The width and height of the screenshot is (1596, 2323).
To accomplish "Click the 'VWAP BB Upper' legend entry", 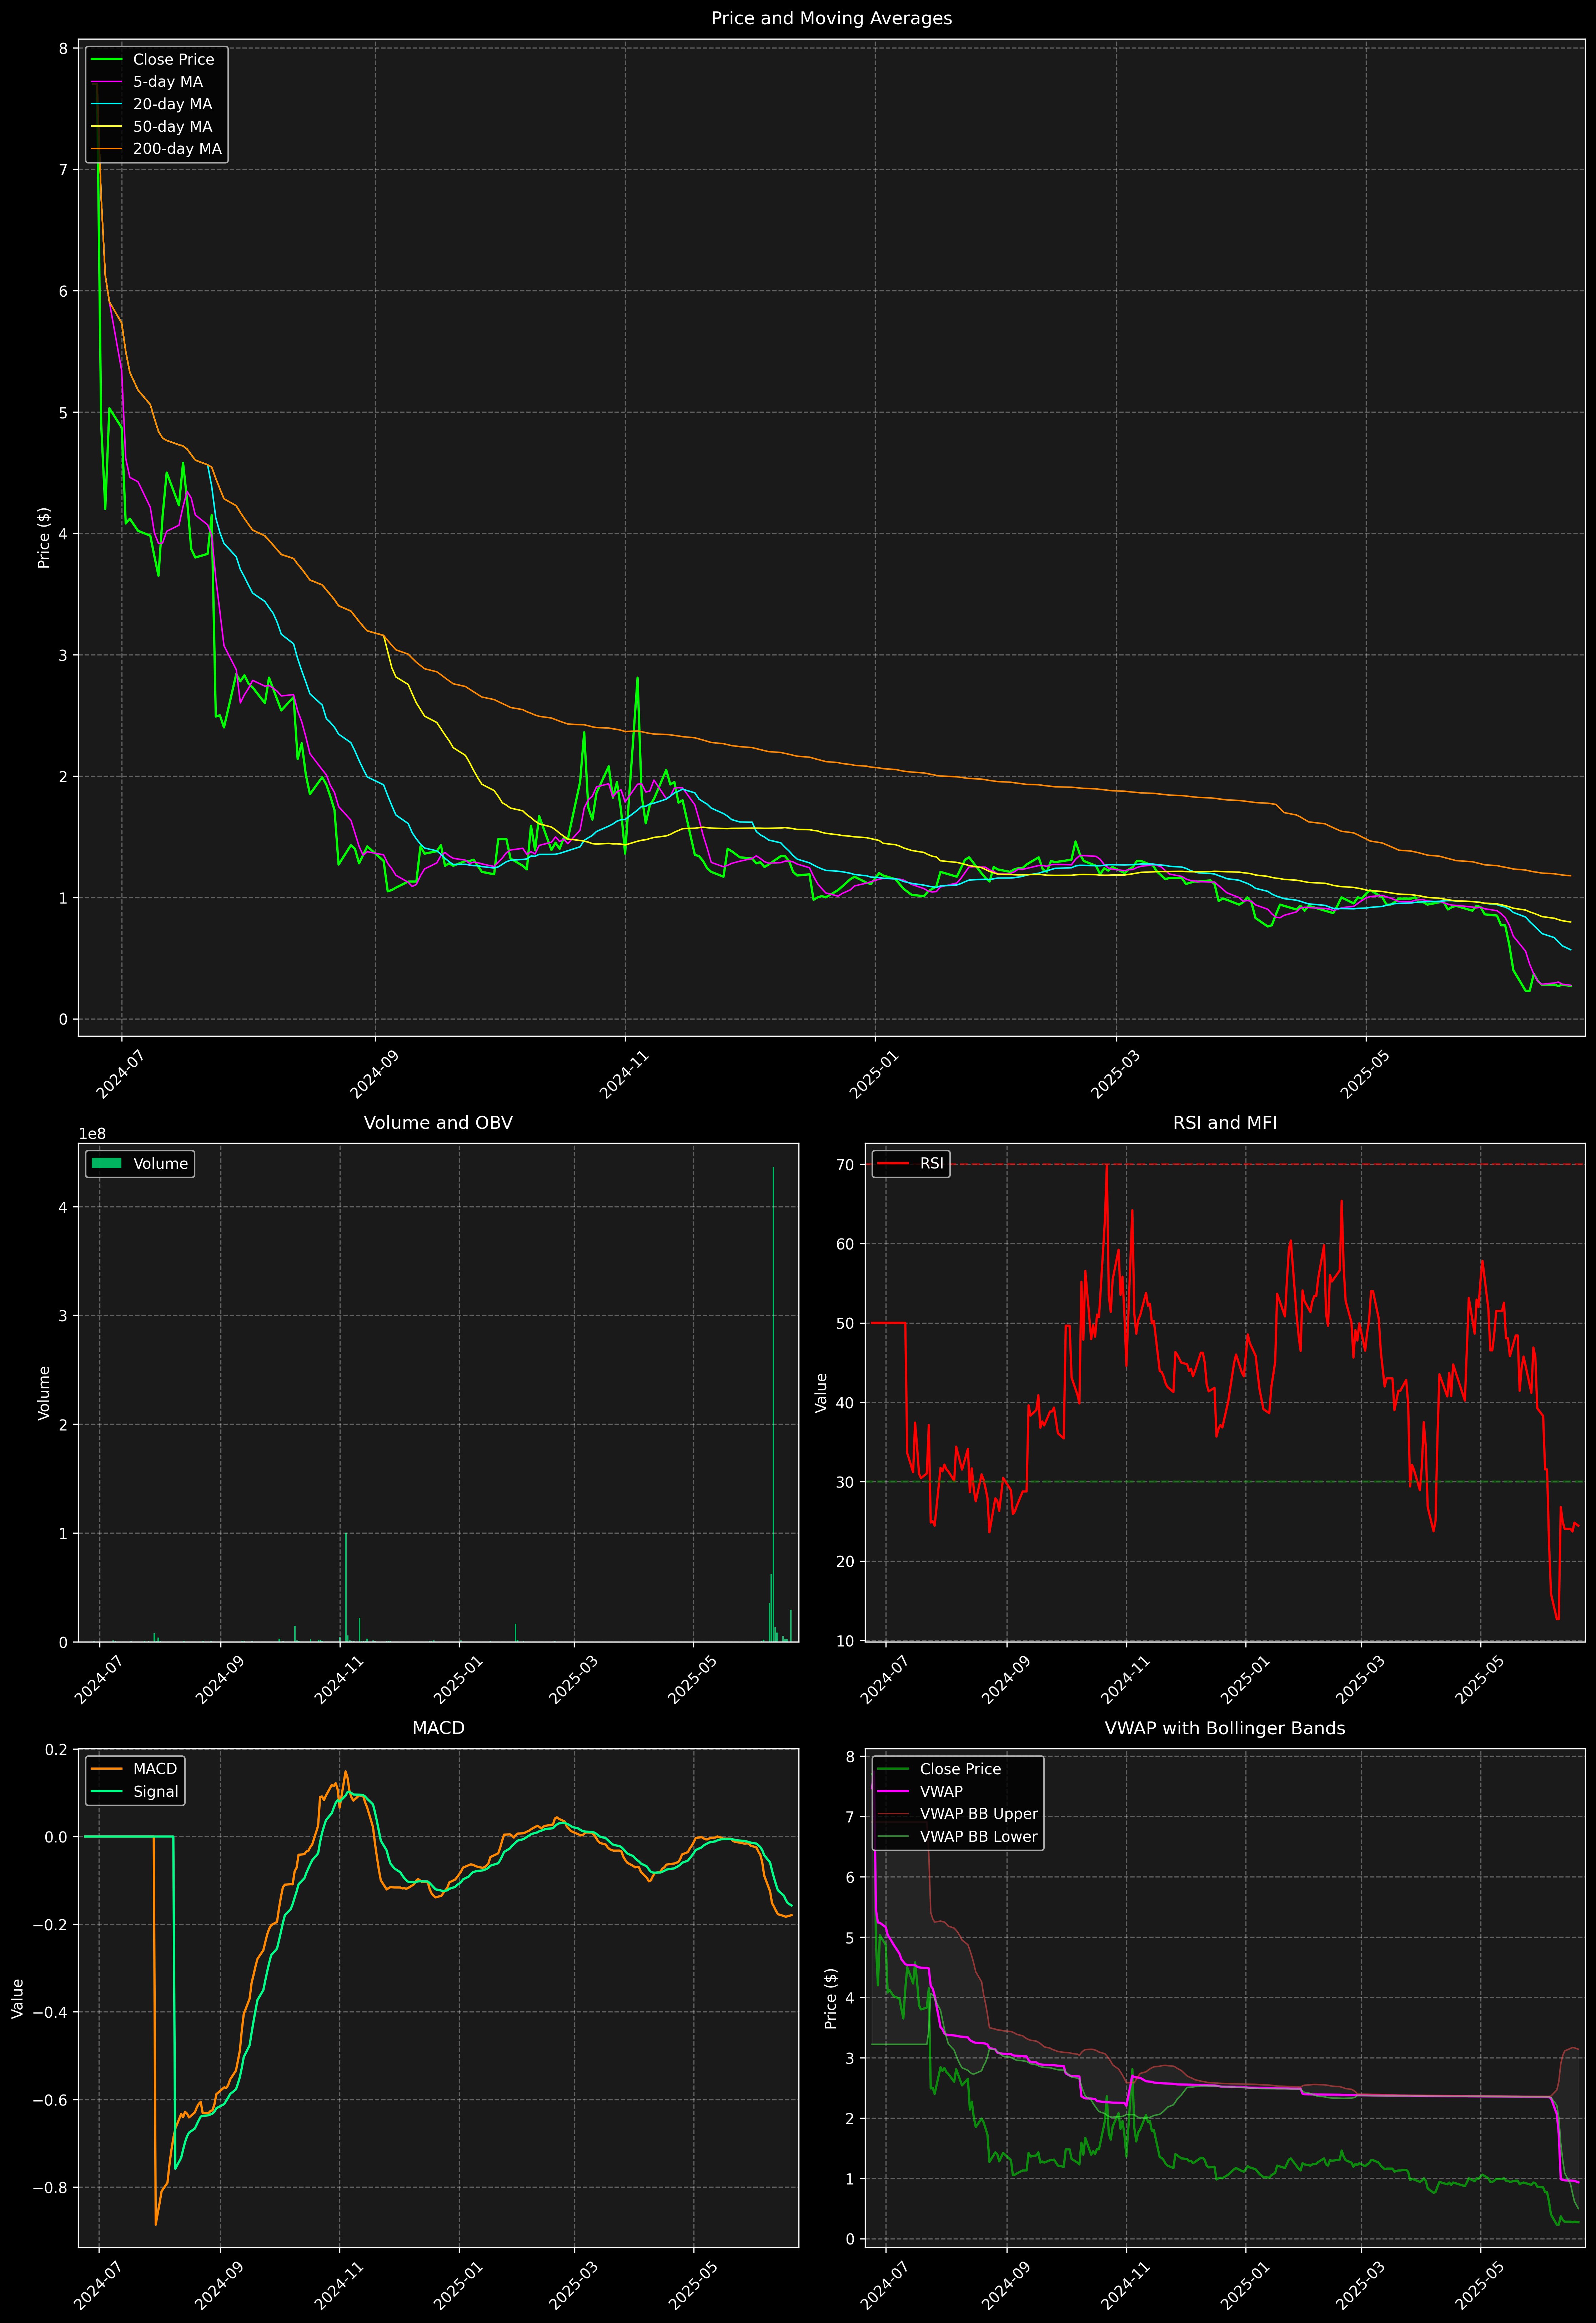I will click(x=979, y=1814).
